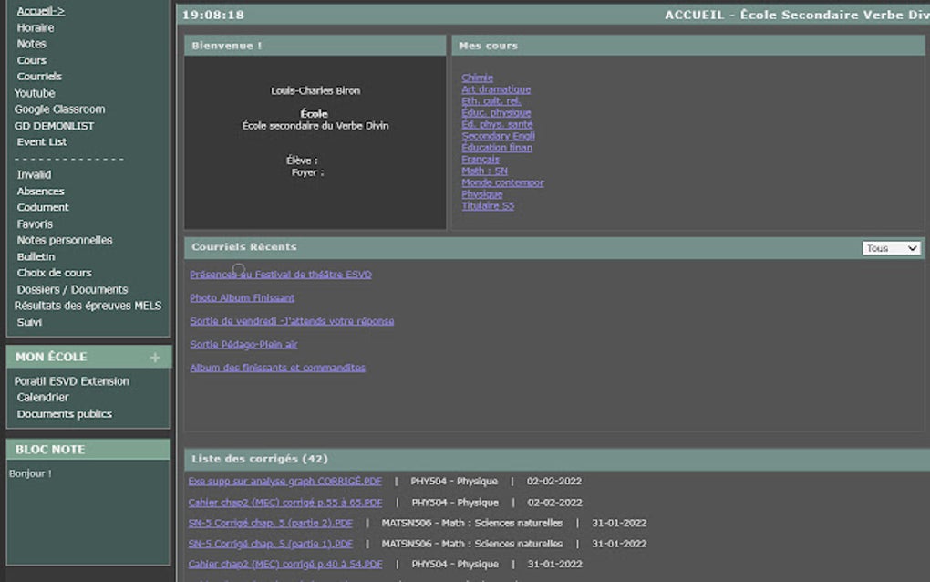Image resolution: width=930 pixels, height=582 pixels.
Task: Open Favoris in the sidebar
Action: pyautogui.click(x=35, y=224)
